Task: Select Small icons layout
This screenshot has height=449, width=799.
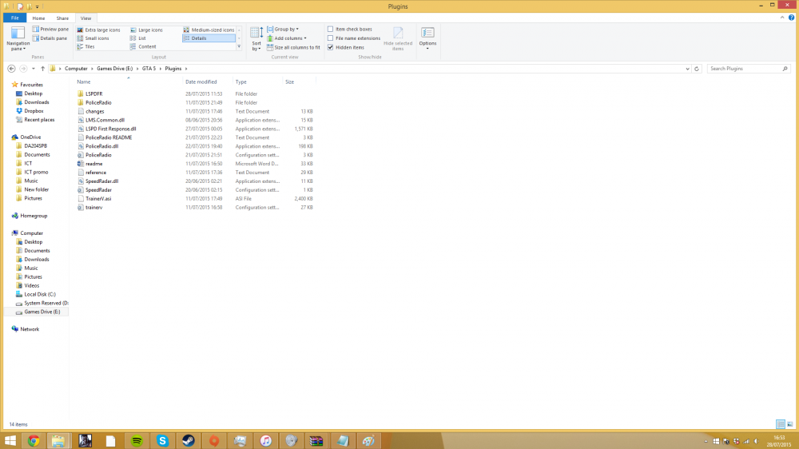Action: coord(93,38)
